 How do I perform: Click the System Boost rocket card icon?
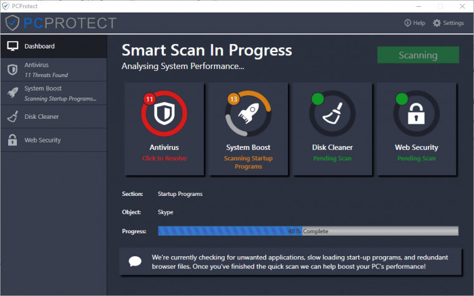pyautogui.click(x=248, y=114)
